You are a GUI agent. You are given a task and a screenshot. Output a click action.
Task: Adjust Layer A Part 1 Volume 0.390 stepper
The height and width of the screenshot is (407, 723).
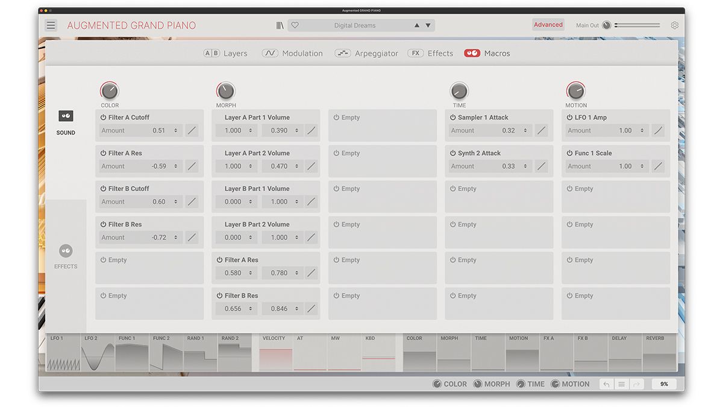pyautogui.click(x=297, y=130)
